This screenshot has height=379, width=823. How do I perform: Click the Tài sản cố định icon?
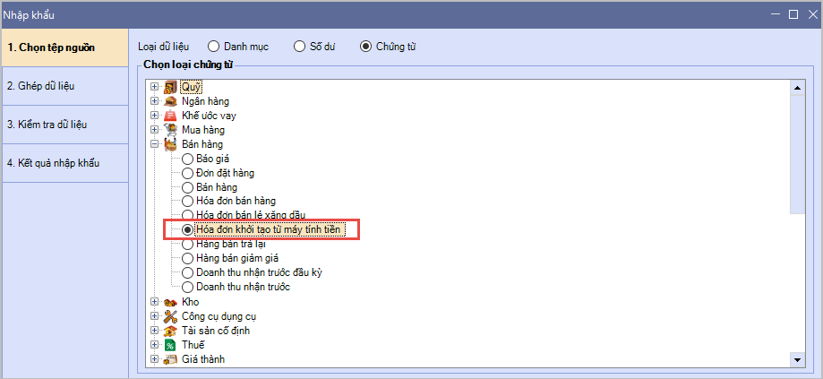(170, 331)
